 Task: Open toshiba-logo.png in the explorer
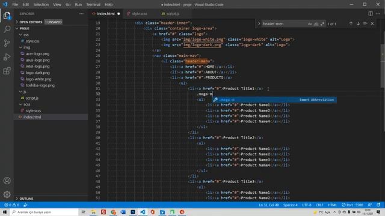coord(40,85)
